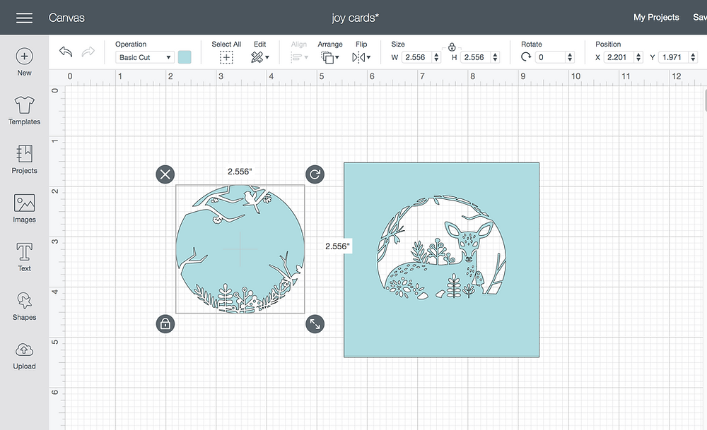Expand the Align dropdown arrow
707x430 pixels.
[x=307, y=58]
